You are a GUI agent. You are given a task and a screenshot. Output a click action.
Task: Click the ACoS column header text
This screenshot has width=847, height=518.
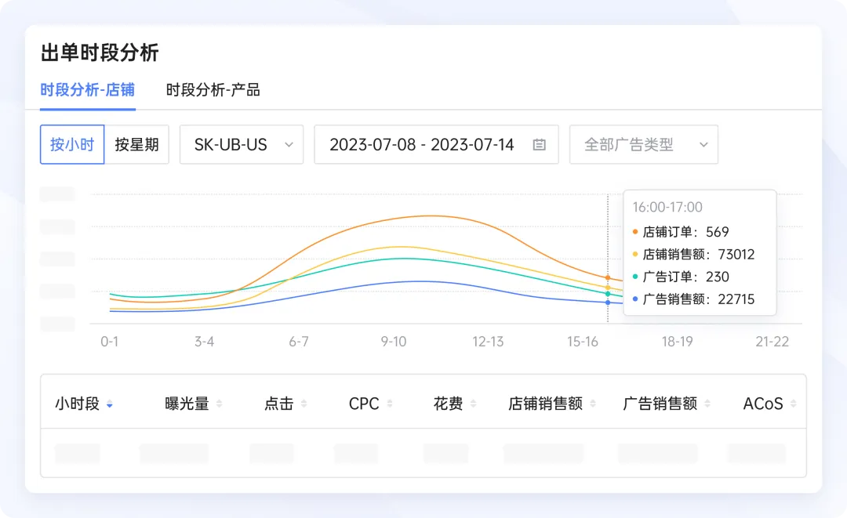click(763, 404)
